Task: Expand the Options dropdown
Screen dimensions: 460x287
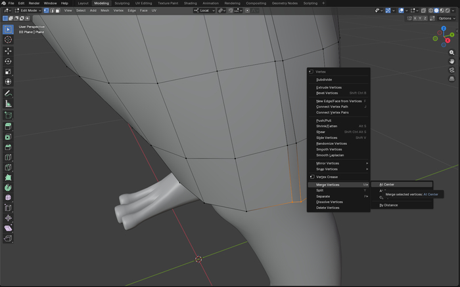Action: click(446, 18)
